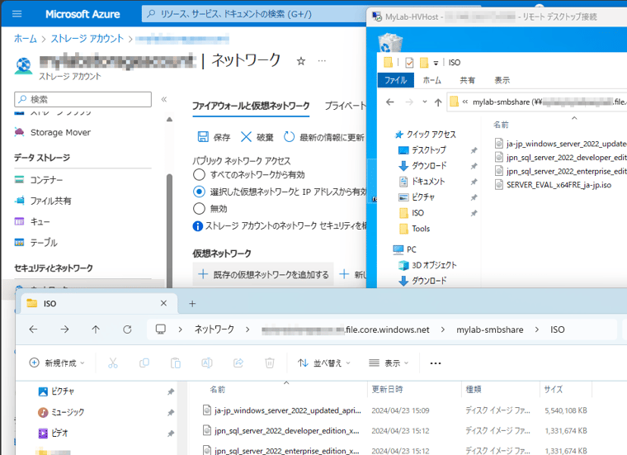Open the ファイル ribbon tab in remote Explorer
Viewport: 627px width, 455px height.
point(395,80)
